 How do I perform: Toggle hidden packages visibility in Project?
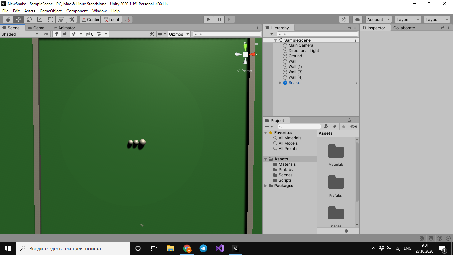354,127
